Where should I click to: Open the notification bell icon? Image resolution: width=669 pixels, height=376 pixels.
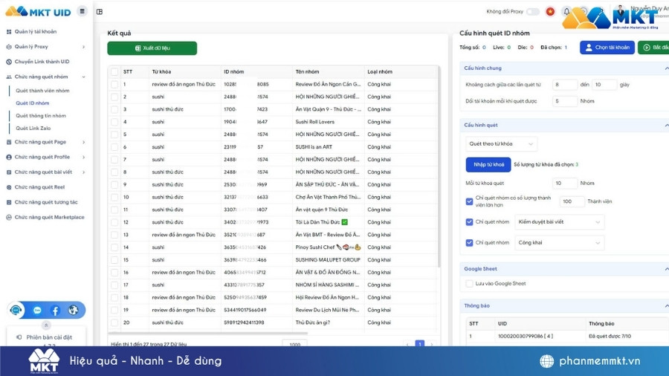click(566, 12)
